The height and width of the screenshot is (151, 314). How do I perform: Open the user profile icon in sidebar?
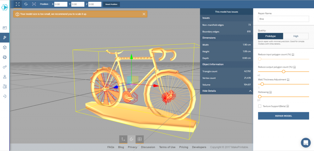[5, 77]
